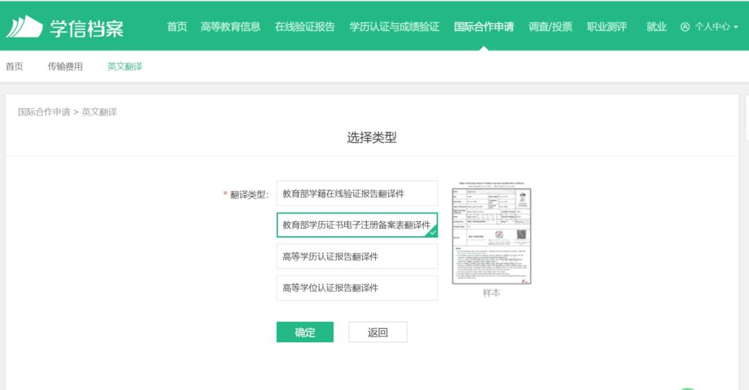Switch to 传输费用 sub tab
The width and height of the screenshot is (749, 390).
pyautogui.click(x=65, y=67)
